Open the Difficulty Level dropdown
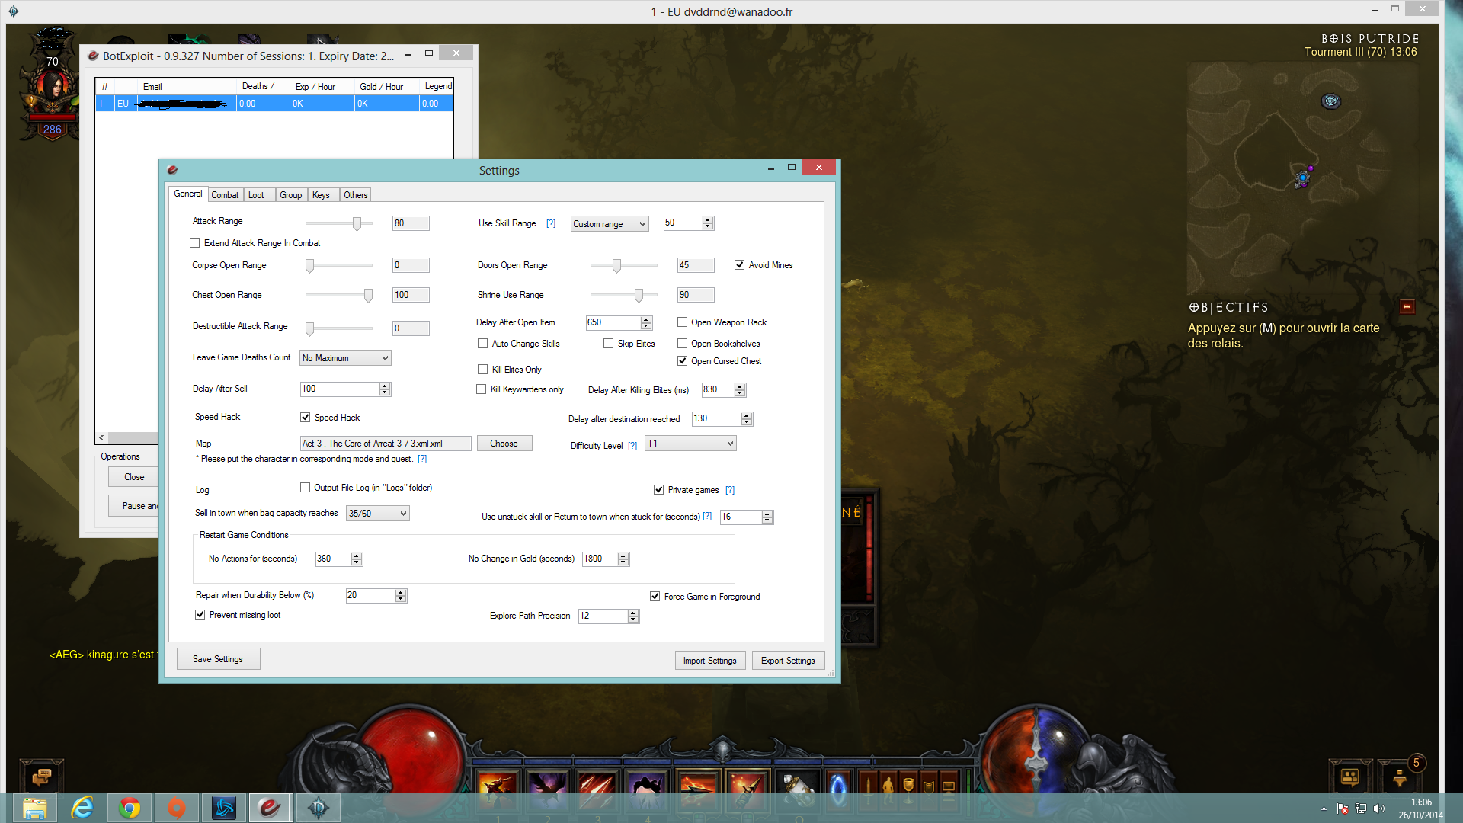 coord(690,444)
